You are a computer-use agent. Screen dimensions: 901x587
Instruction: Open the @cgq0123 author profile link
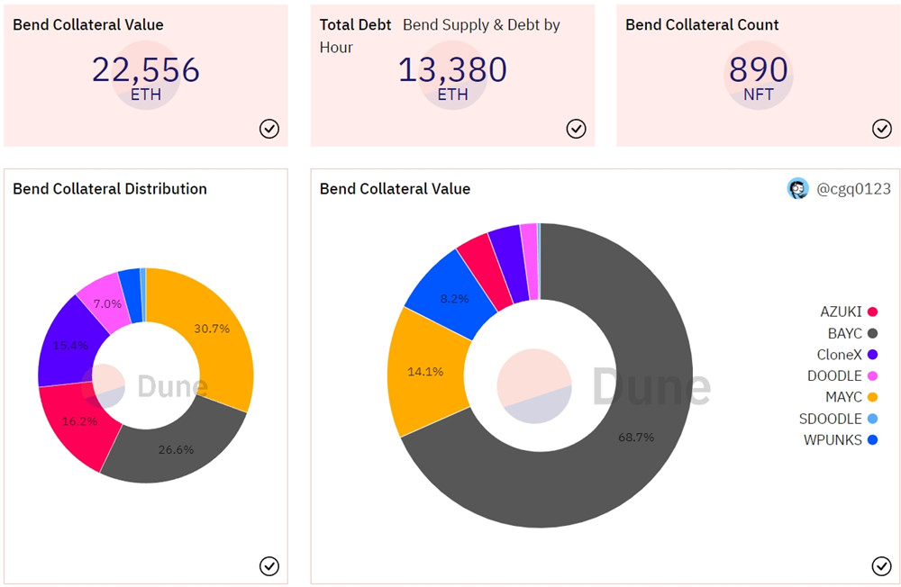pos(852,188)
